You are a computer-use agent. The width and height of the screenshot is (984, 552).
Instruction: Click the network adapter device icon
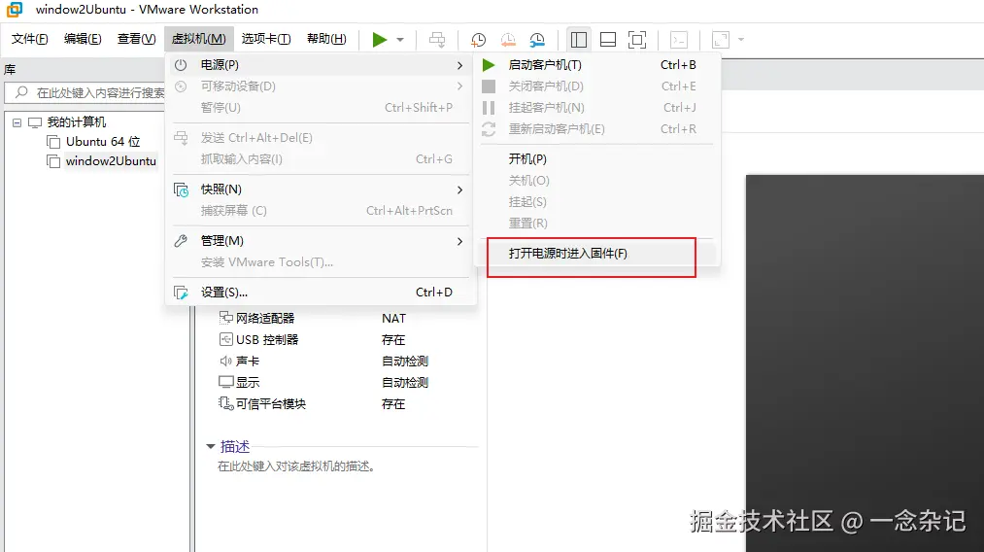coord(226,318)
